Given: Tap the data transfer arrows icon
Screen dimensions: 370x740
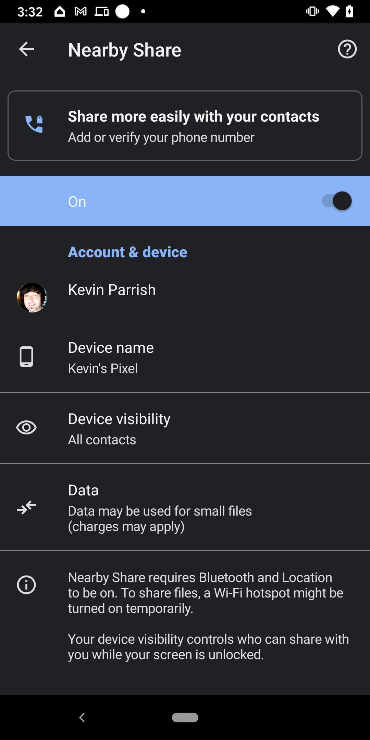Looking at the screenshot, I should tap(26, 507).
